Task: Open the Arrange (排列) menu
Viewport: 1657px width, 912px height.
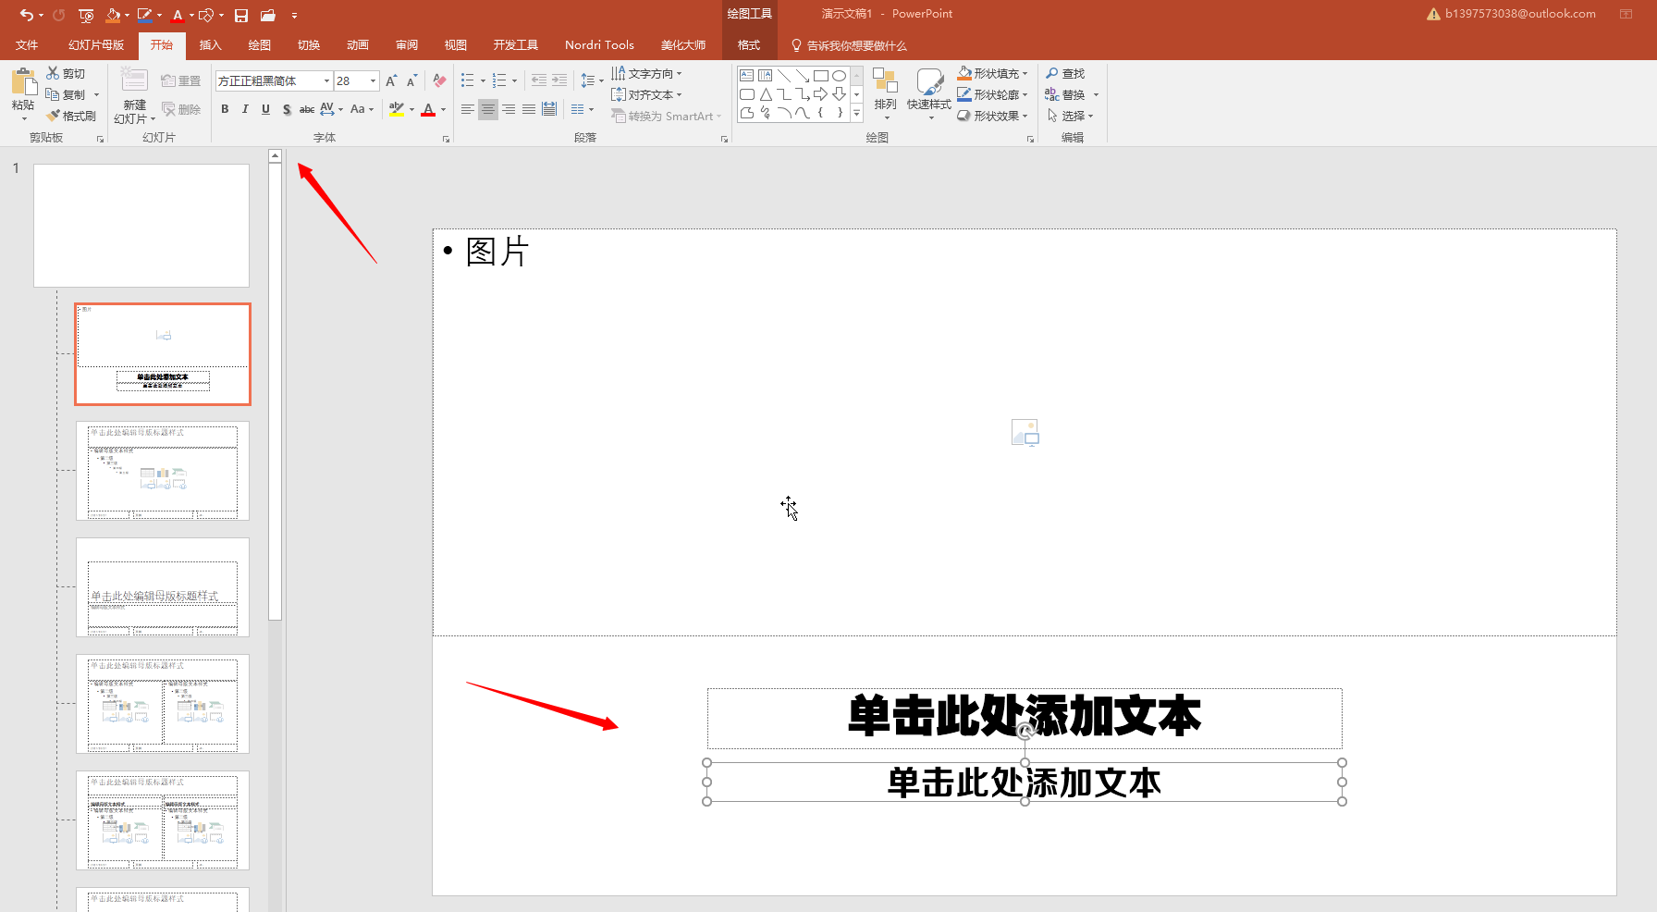Action: tap(886, 93)
